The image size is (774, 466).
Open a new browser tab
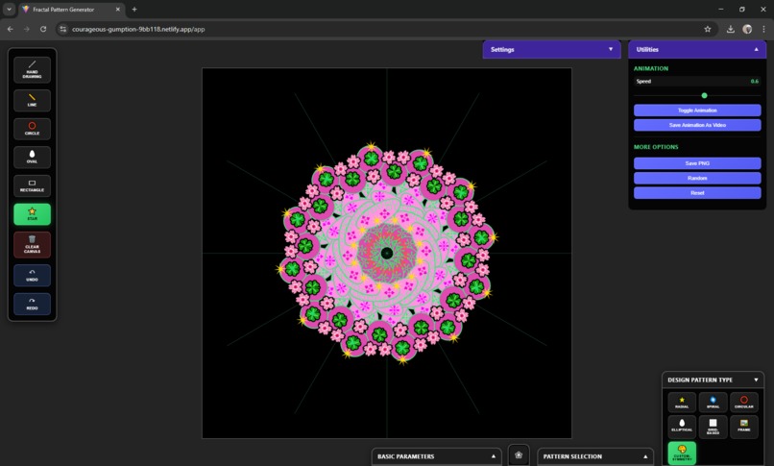click(x=134, y=10)
